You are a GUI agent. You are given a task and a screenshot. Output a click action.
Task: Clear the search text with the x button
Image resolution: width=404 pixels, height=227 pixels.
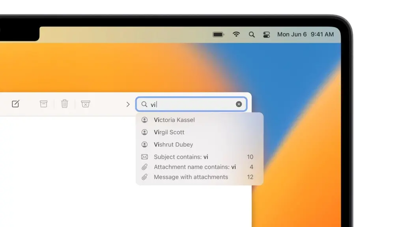pos(239,104)
